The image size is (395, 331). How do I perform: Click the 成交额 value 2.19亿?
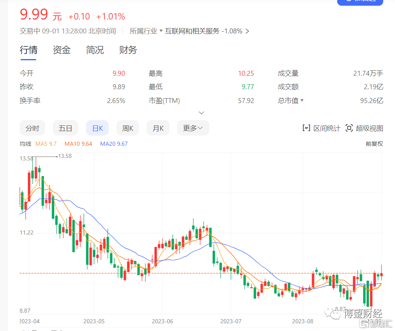373,87
